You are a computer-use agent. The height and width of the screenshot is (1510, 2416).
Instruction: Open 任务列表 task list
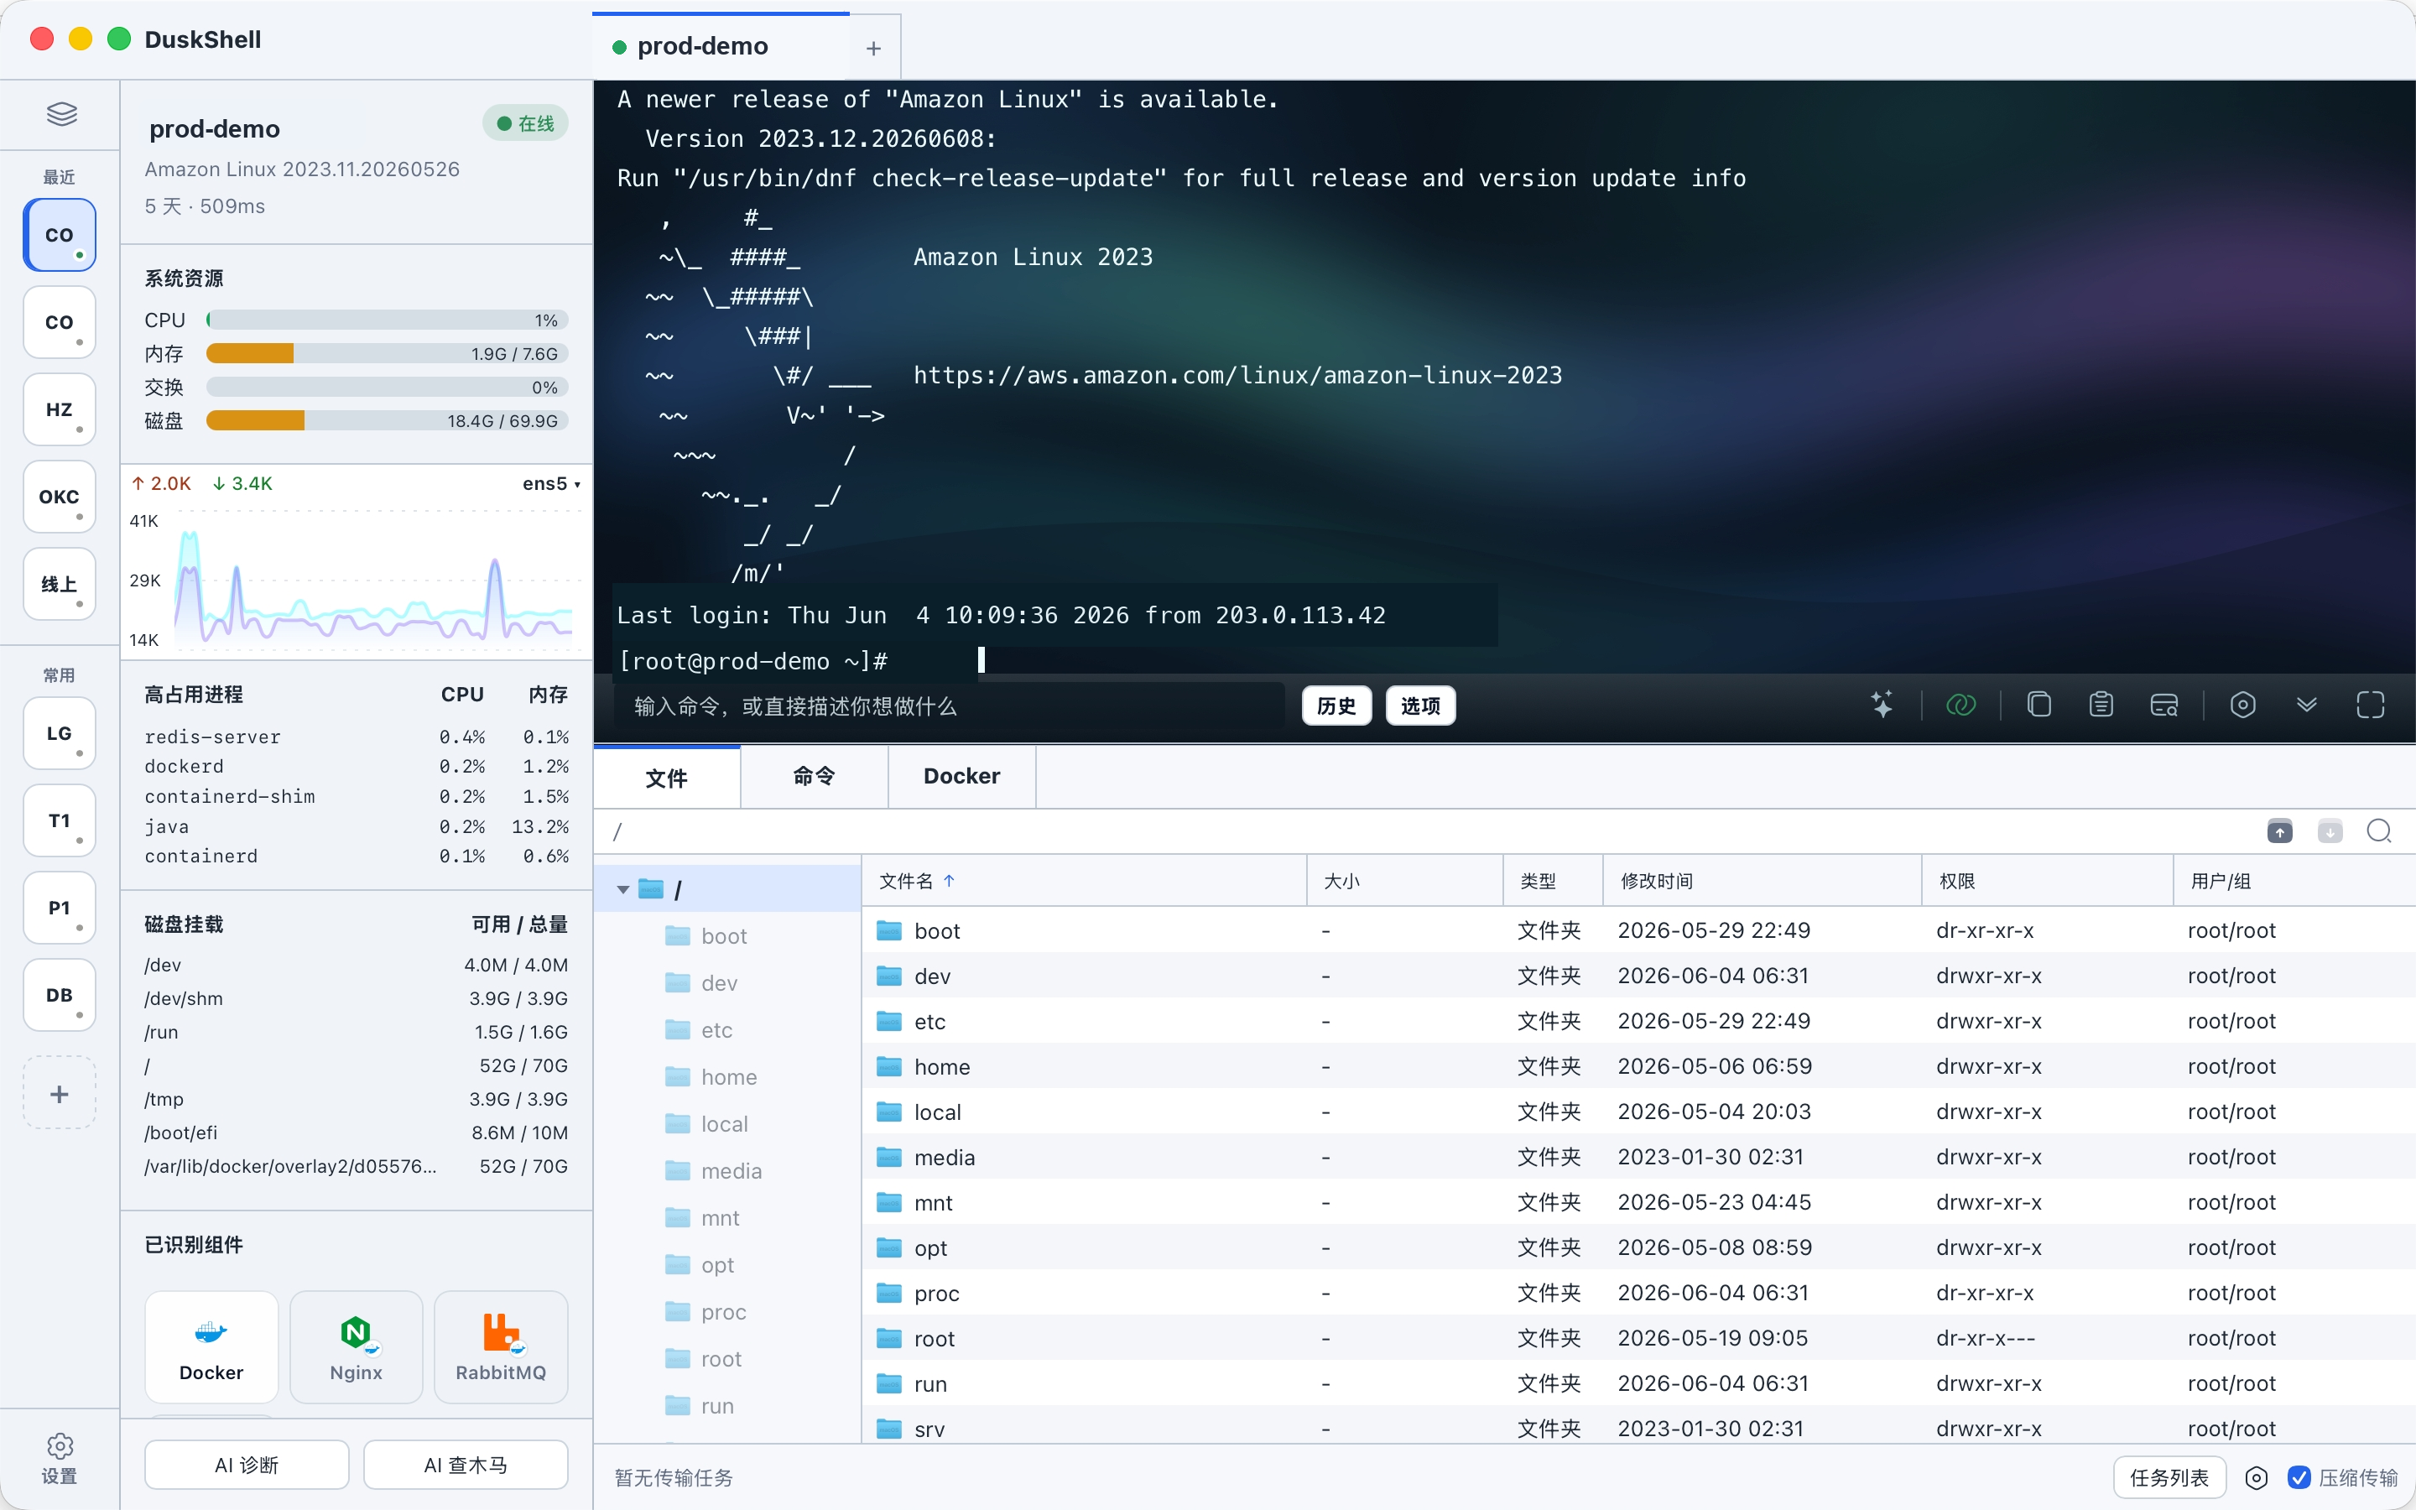point(2169,1478)
